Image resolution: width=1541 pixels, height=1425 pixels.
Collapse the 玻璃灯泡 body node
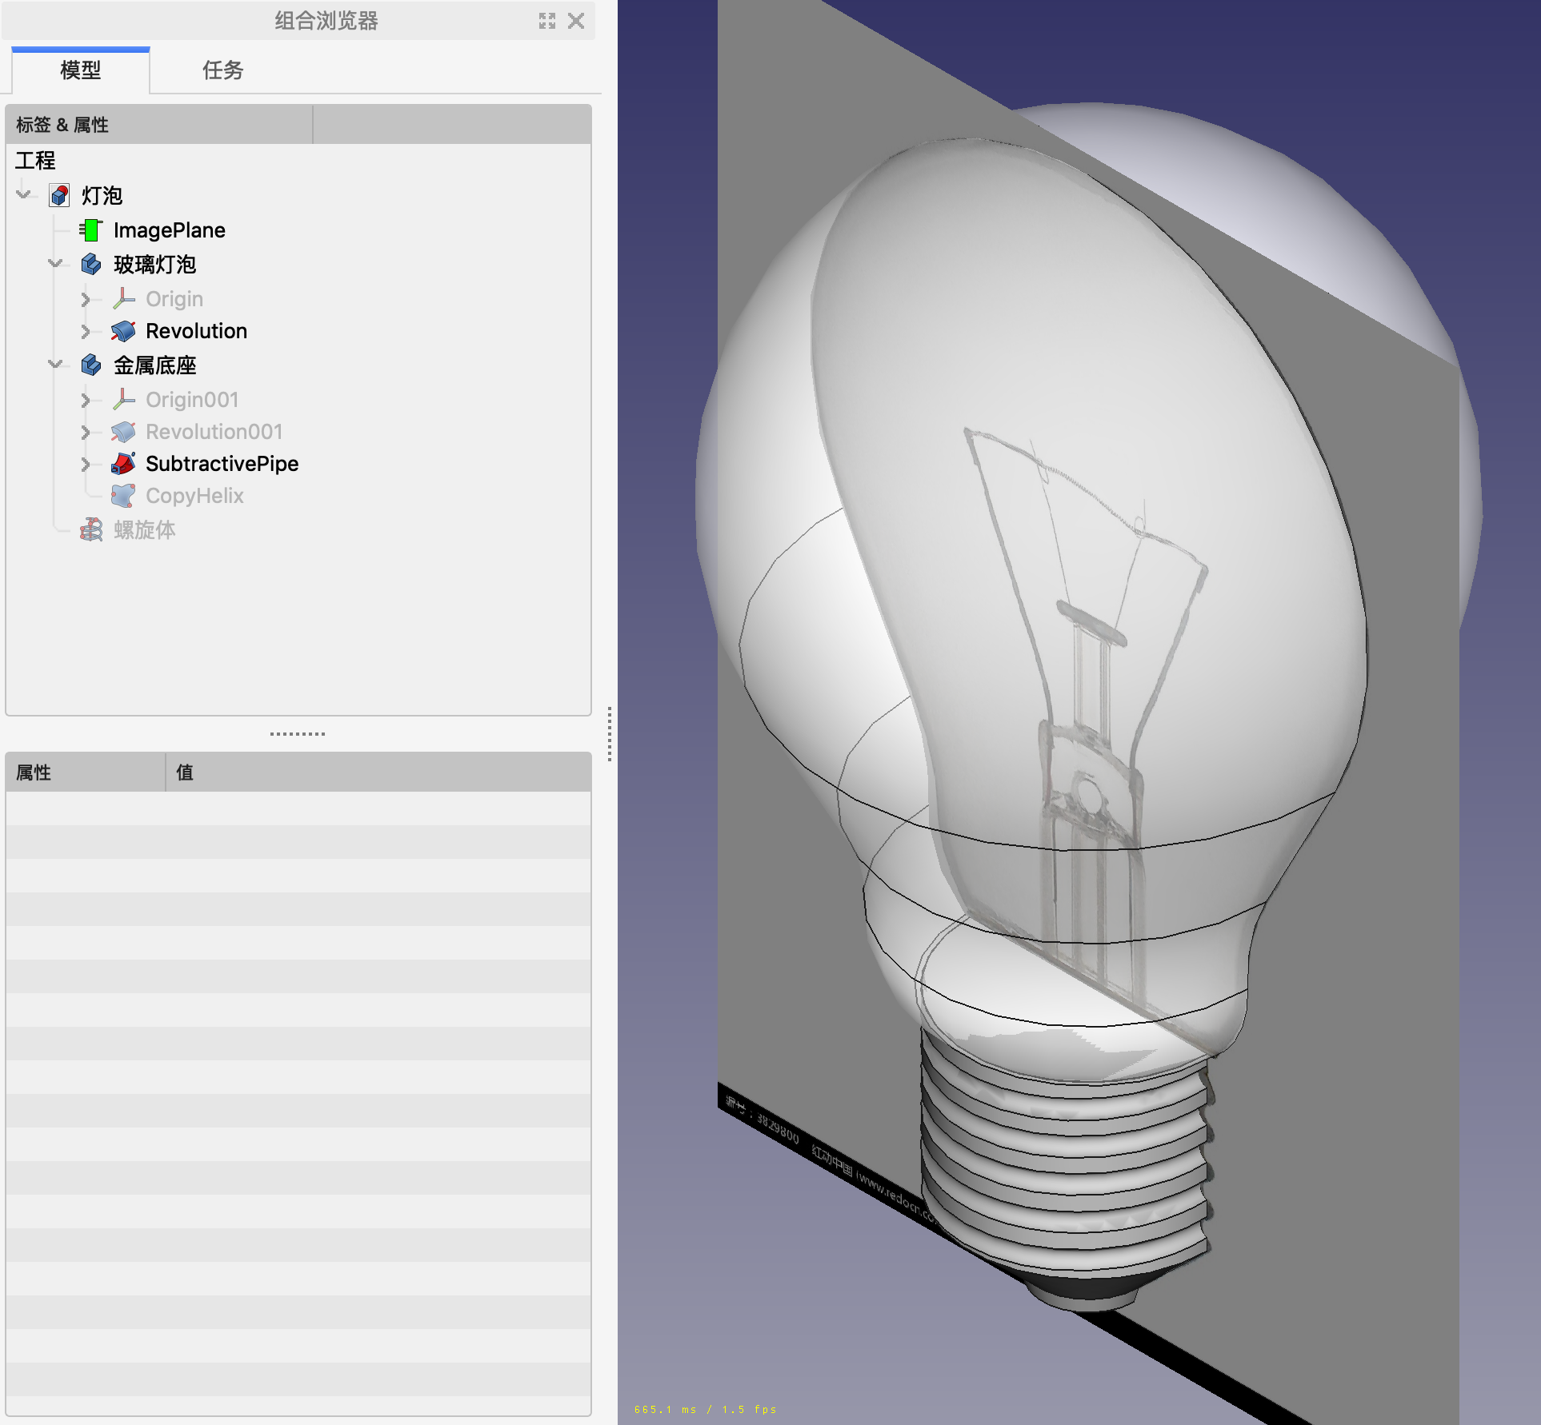55,263
